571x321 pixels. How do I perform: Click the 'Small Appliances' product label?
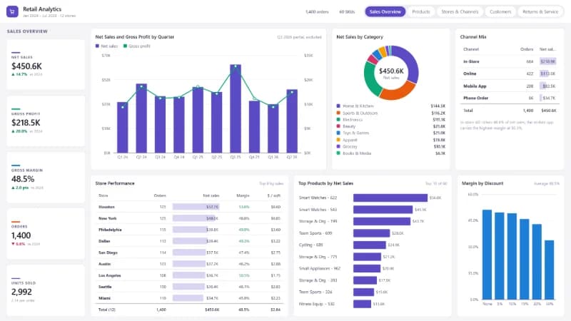(319, 268)
